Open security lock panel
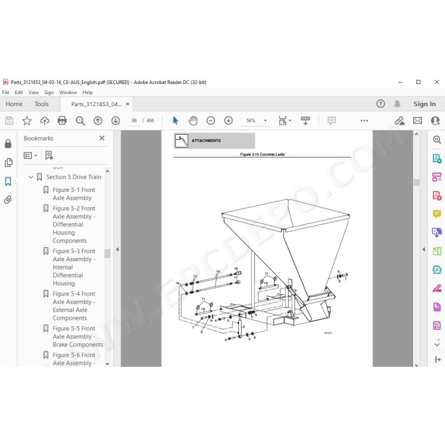The image size is (445, 445). [8, 144]
